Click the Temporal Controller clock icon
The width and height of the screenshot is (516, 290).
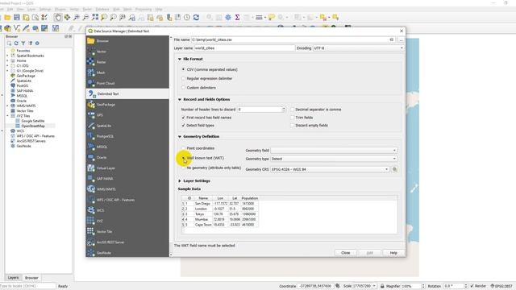point(186,17)
